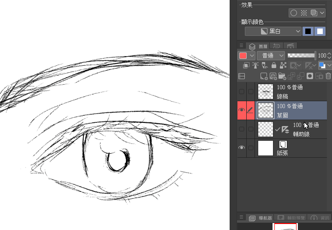The width and height of the screenshot is (332, 230).
Task: Toggle the white color display button
Action: [320, 31]
